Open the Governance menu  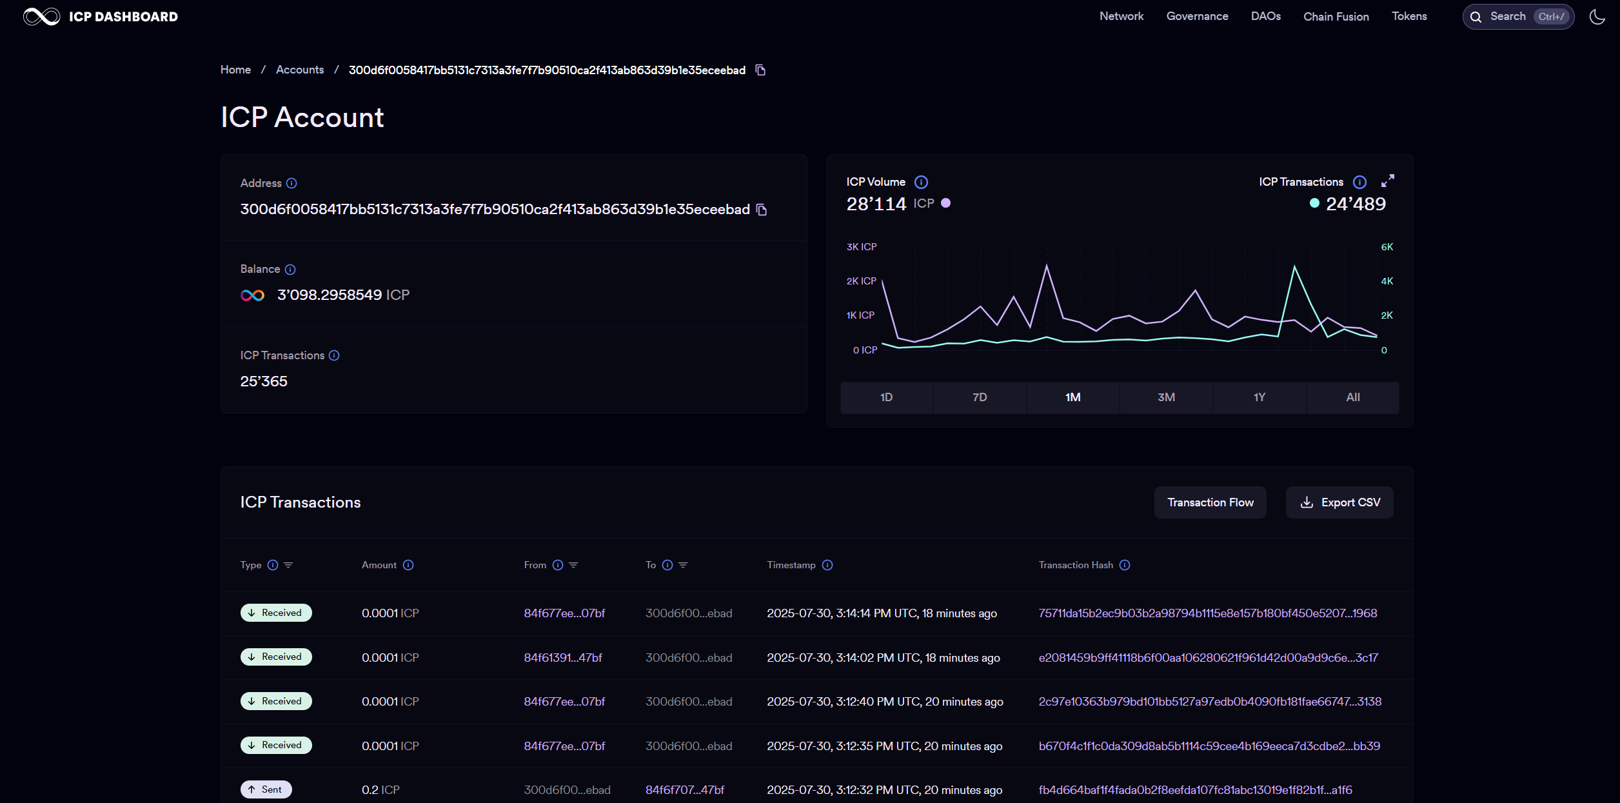(x=1197, y=17)
